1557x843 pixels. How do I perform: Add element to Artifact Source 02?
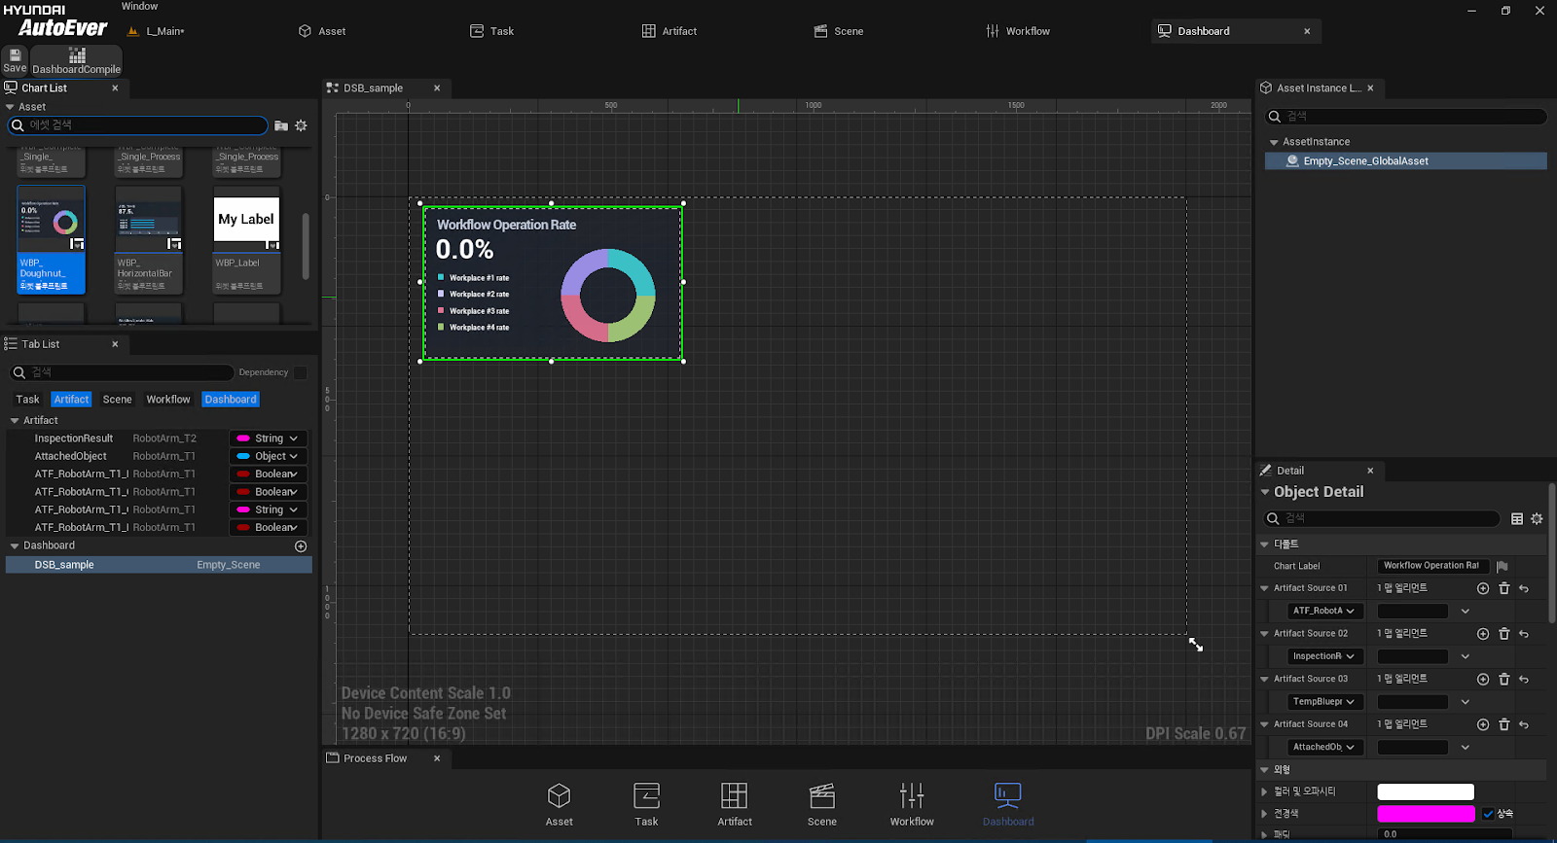point(1483,634)
